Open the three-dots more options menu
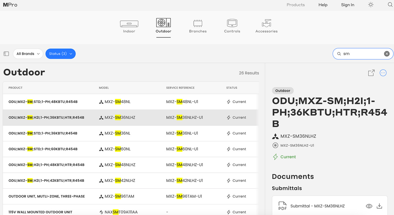394x215 pixels. (x=383, y=73)
